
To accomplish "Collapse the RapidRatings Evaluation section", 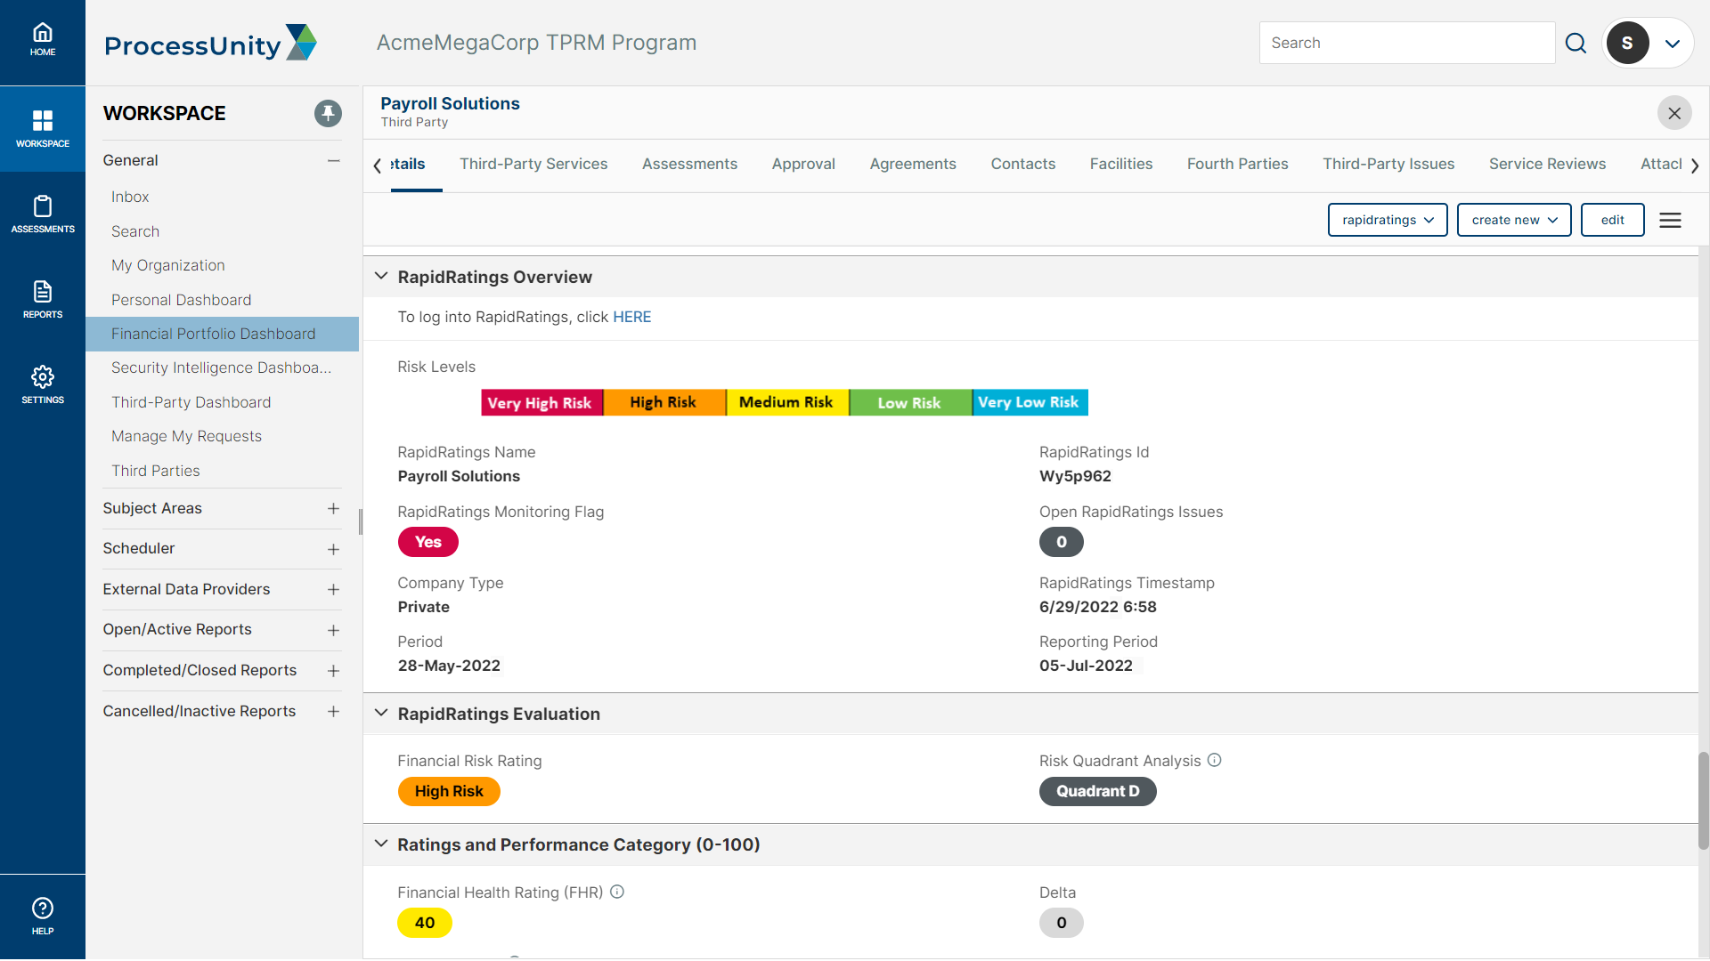I will [382, 714].
